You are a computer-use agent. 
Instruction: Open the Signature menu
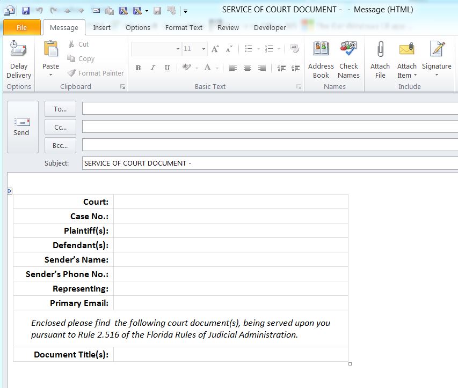coord(437,59)
